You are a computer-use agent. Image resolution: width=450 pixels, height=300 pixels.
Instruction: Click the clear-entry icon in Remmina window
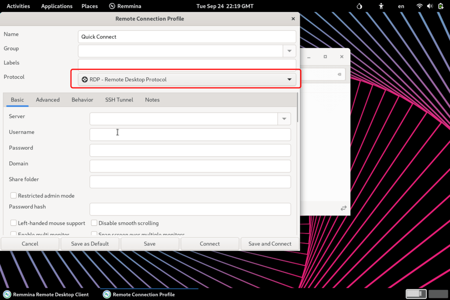340,74
